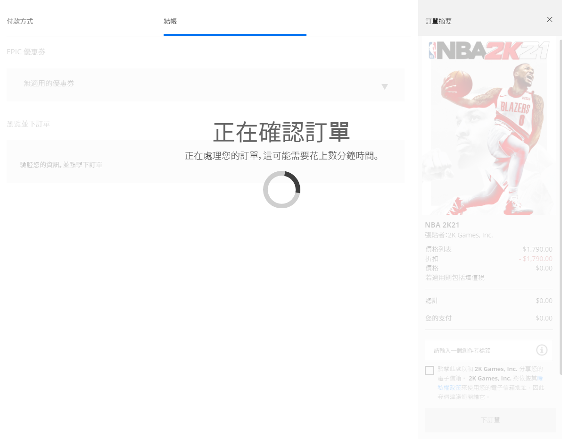Enable sharing your email with 2K Games

pyautogui.click(x=429, y=371)
